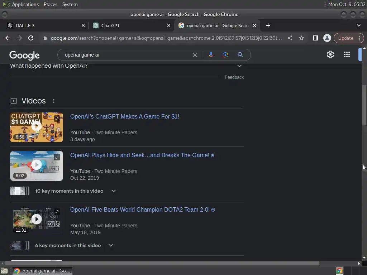Bookmark this page with the star
This screenshot has height=275, width=367.
click(x=301, y=38)
